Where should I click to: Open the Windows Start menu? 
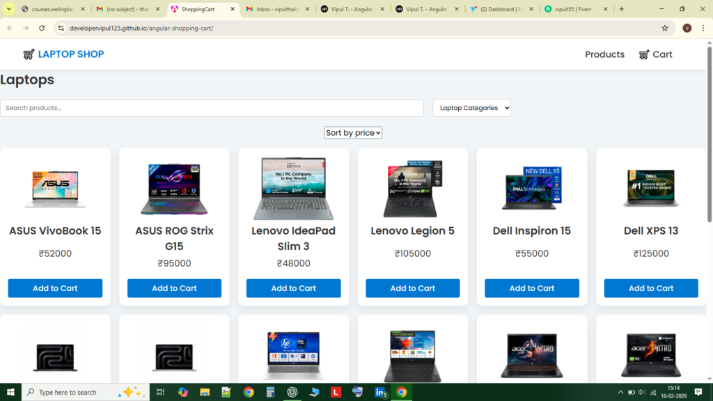tap(10, 392)
